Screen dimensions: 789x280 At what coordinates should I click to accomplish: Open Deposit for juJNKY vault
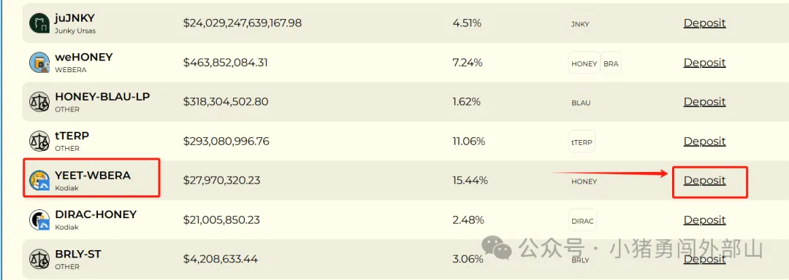[x=704, y=23]
